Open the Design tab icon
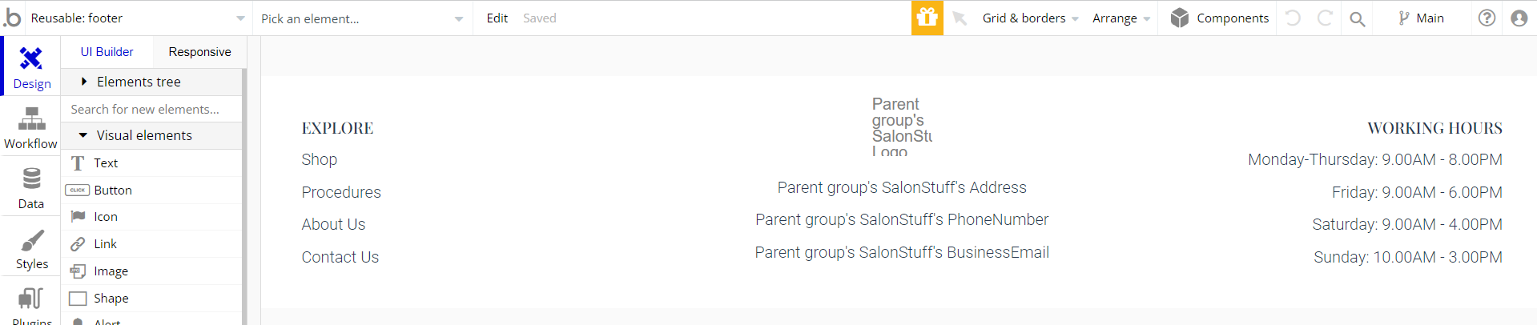This screenshot has height=325, width=1537. coord(31,58)
